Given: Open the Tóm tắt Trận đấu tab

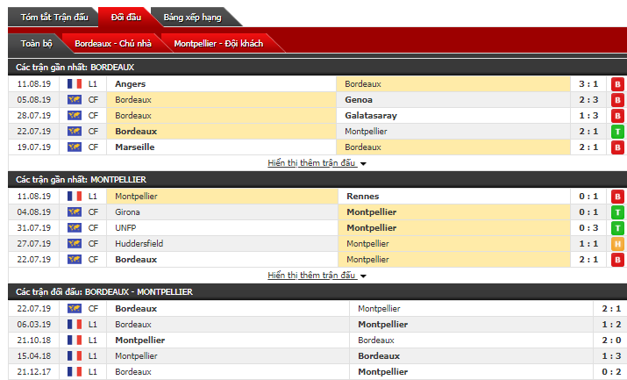Looking at the screenshot, I should point(54,18).
